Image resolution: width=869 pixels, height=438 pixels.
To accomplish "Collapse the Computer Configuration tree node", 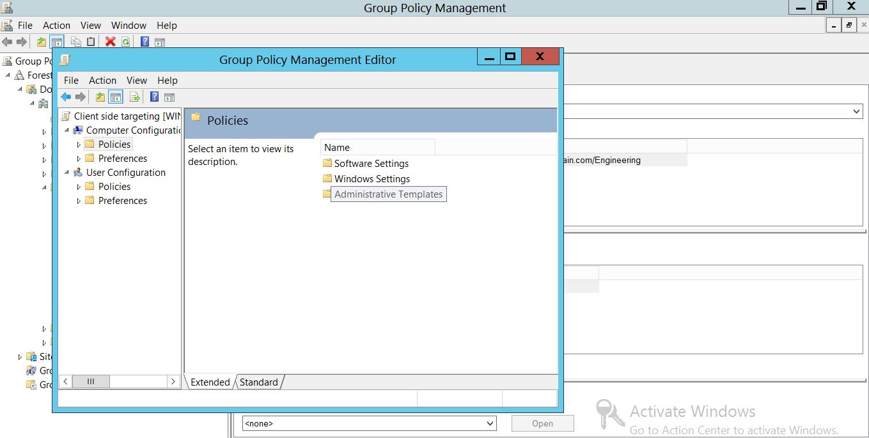I will tap(67, 130).
